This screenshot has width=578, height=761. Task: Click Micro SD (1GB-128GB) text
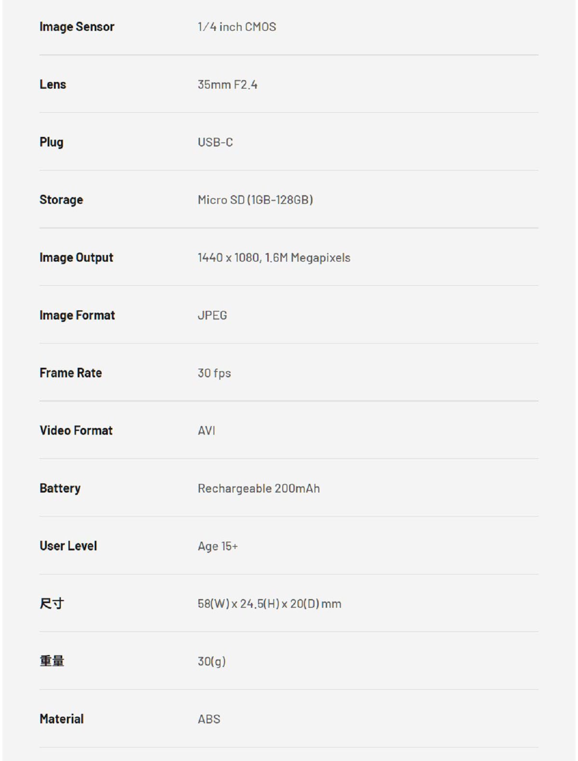pos(255,200)
